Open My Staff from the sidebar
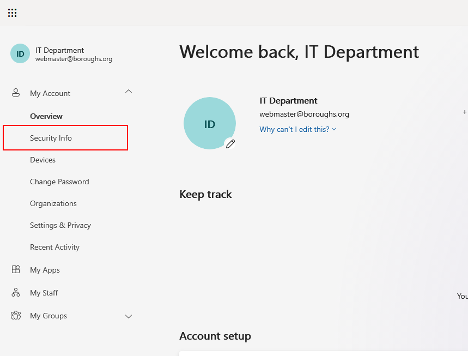468x356 pixels. [44, 293]
